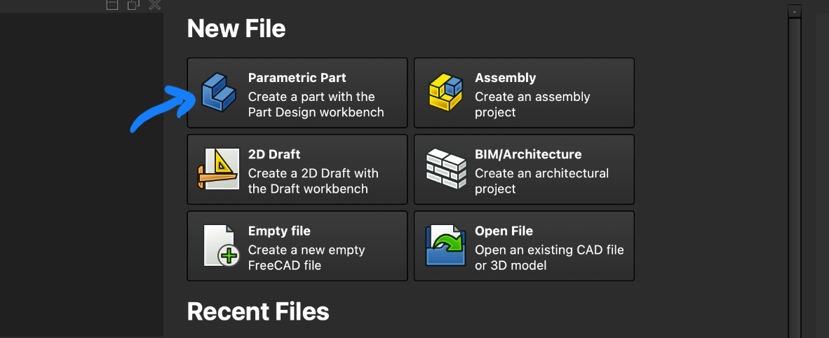Pick the BIM/Architecture title label
This screenshot has width=829, height=338.
pos(528,154)
